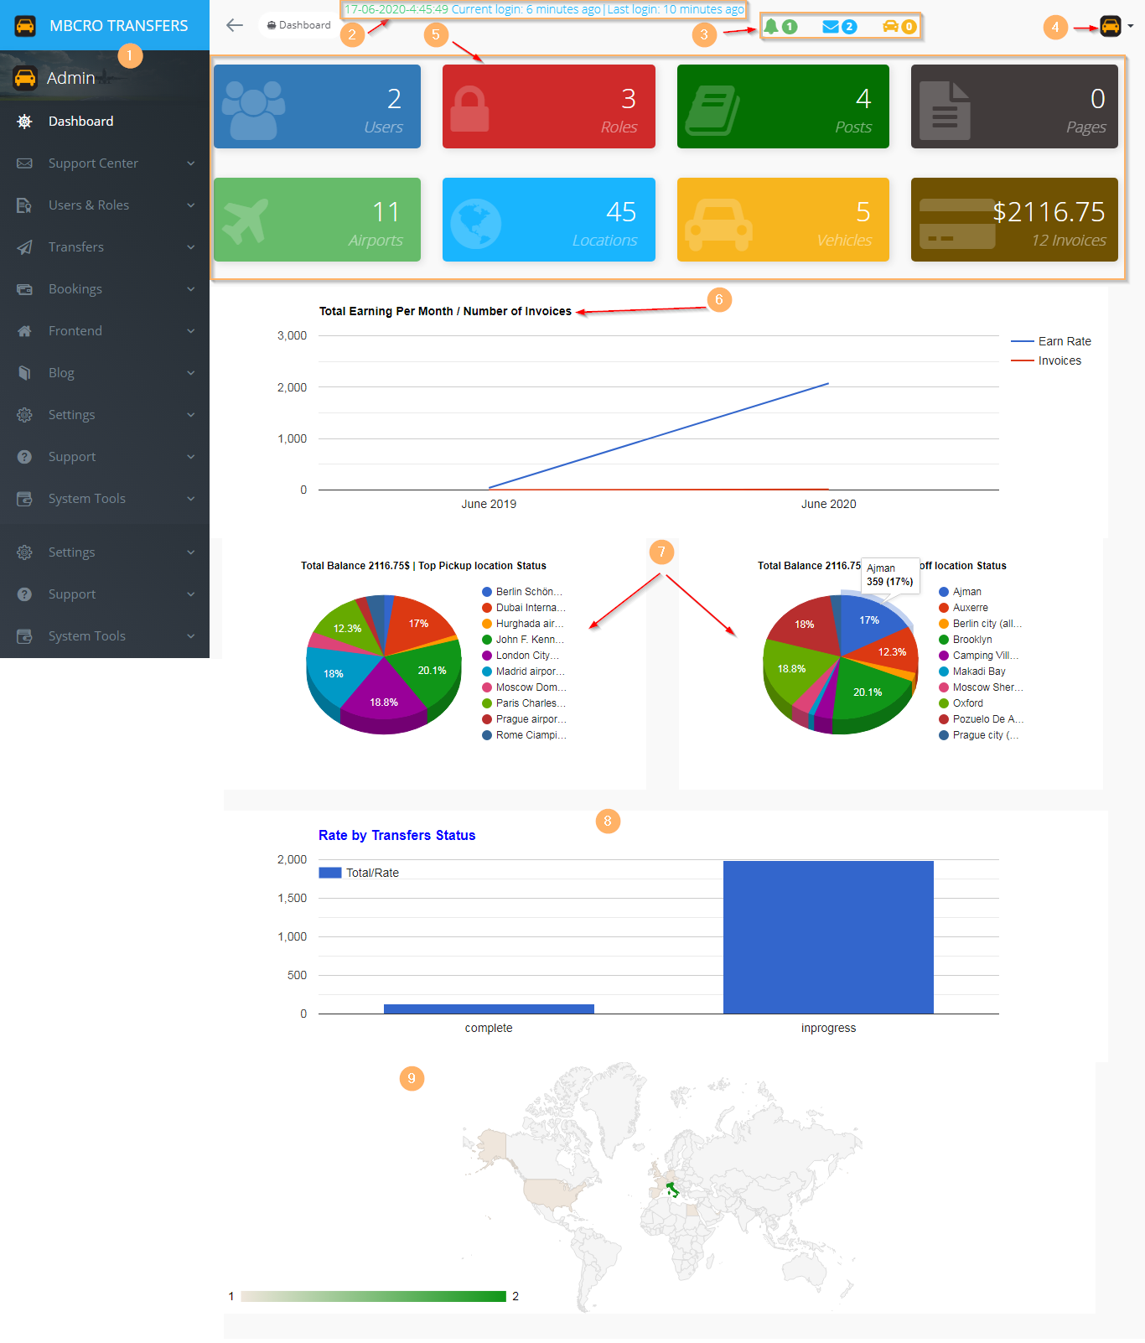Click the Dashboard breadcrumb

(299, 25)
